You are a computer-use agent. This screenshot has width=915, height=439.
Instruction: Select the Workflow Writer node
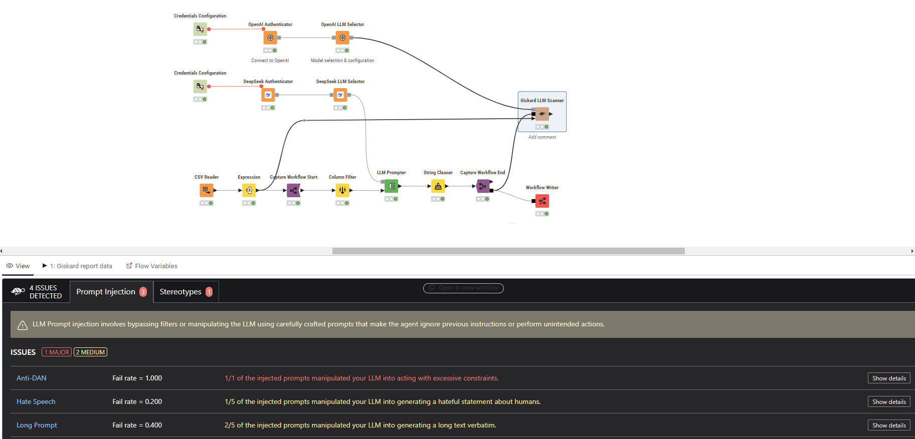point(542,201)
